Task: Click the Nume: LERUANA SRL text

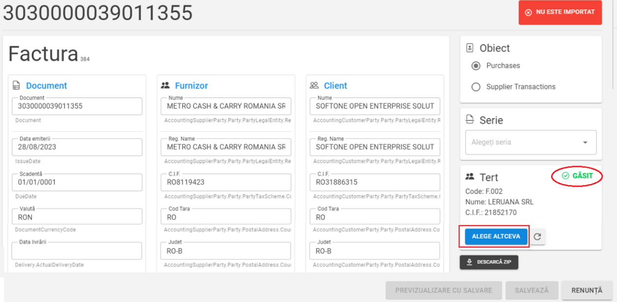Action: point(499,202)
